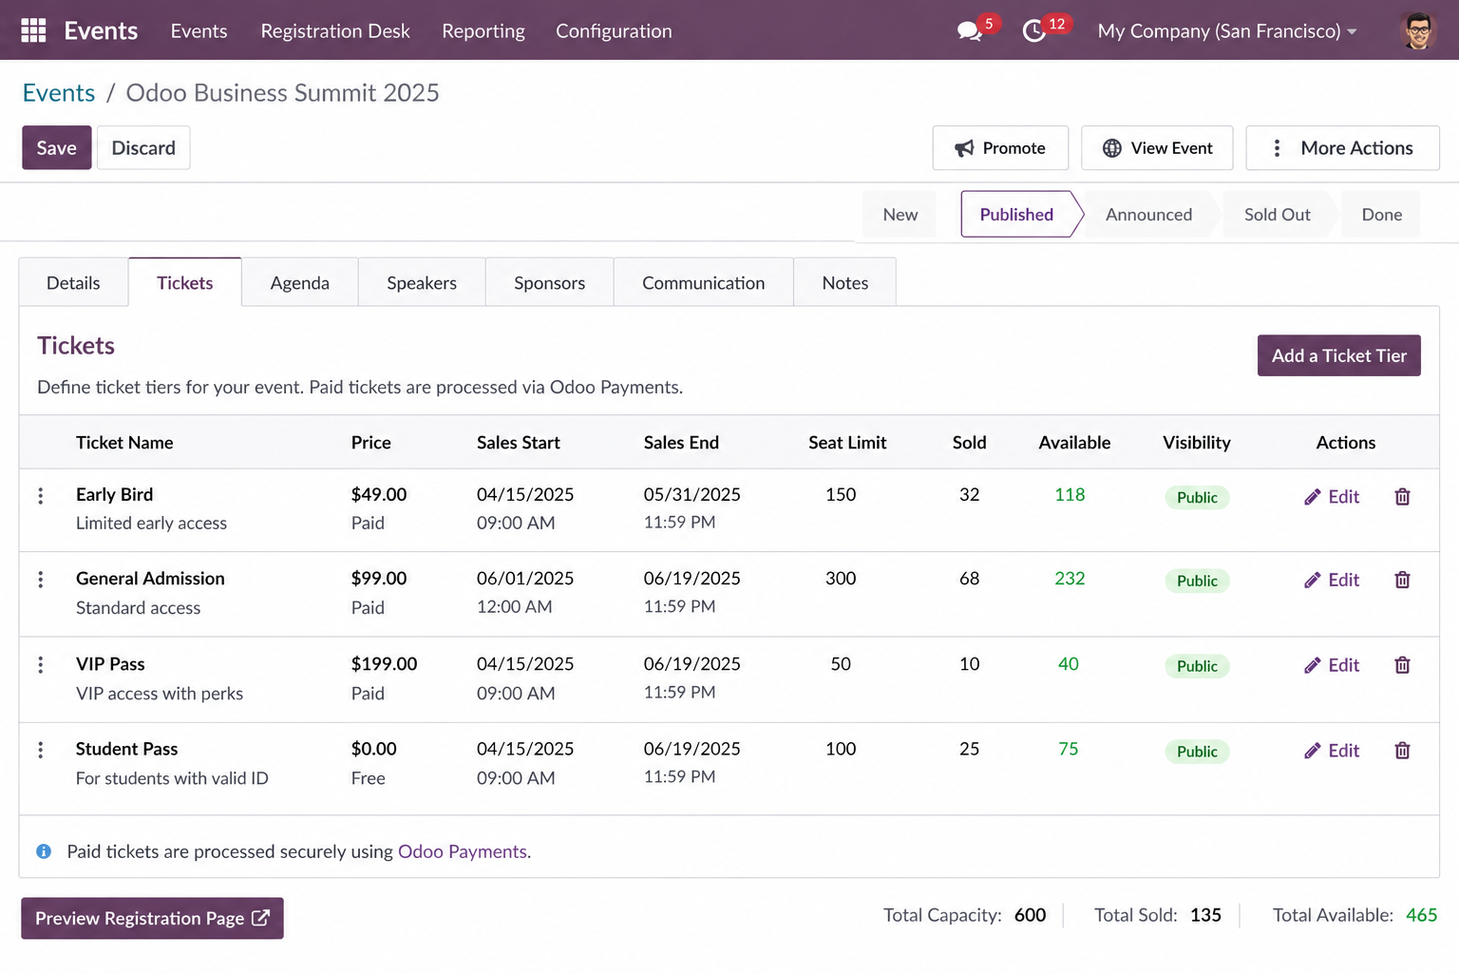Open the Registration Desk menu

click(335, 31)
